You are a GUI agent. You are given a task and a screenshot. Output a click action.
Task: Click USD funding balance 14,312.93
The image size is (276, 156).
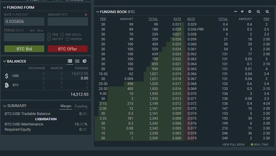[80, 74]
